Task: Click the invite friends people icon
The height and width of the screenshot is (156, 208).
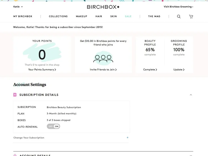Action: pos(103,58)
